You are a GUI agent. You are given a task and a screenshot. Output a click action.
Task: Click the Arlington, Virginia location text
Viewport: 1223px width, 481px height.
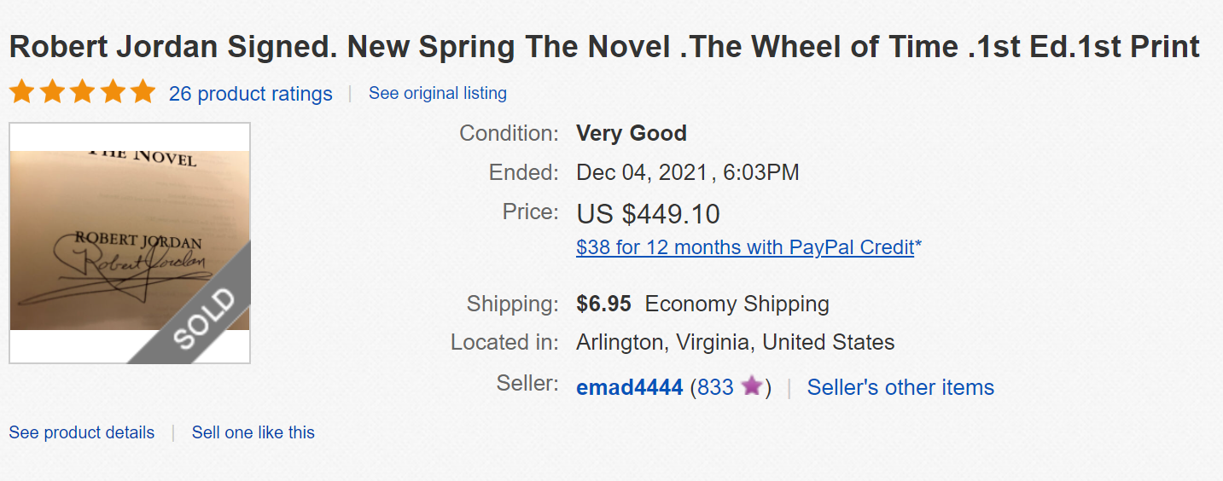(735, 343)
